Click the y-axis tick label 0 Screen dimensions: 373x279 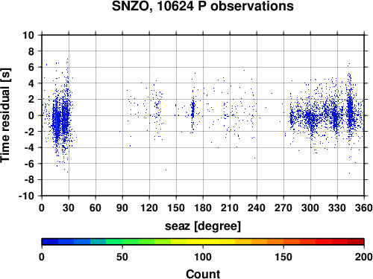(x=31, y=115)
